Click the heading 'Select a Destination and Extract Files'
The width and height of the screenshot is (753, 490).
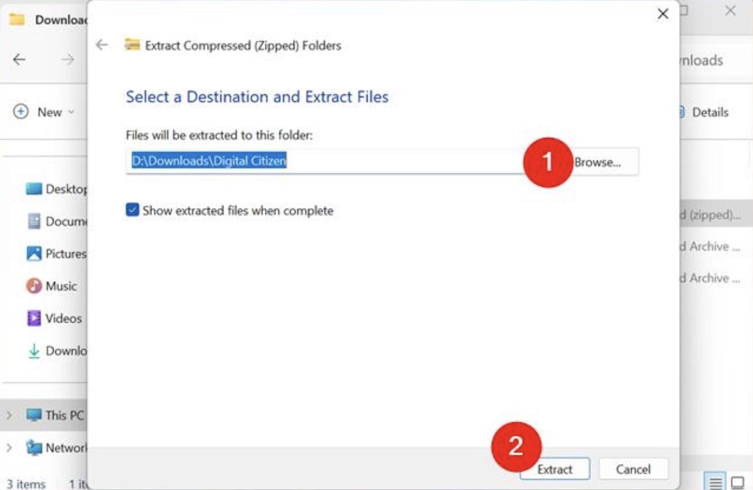(x=257, y=97)
